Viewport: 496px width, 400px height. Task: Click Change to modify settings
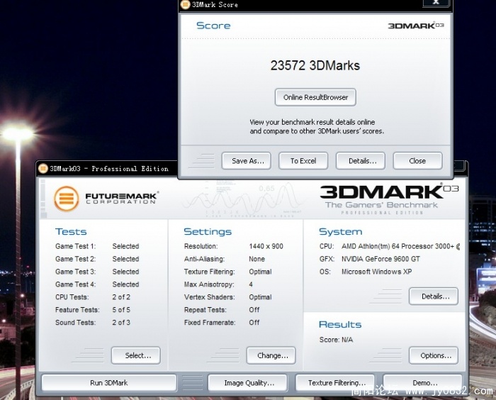(271, 355)
